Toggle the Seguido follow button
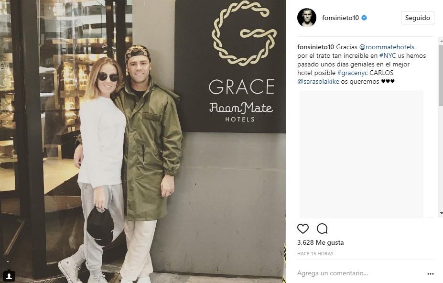 [417, 18]
